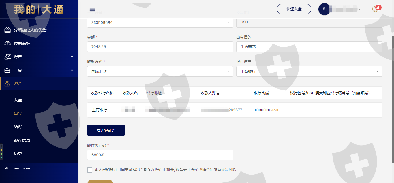Click the account icon in sidebar
This screenshot has width=394, height=183.
[x=7, y=57]
